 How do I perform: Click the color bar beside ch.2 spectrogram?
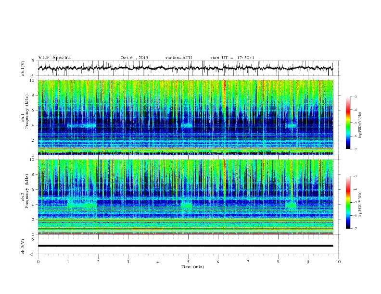pyautogui.click(x=348, y=202)
